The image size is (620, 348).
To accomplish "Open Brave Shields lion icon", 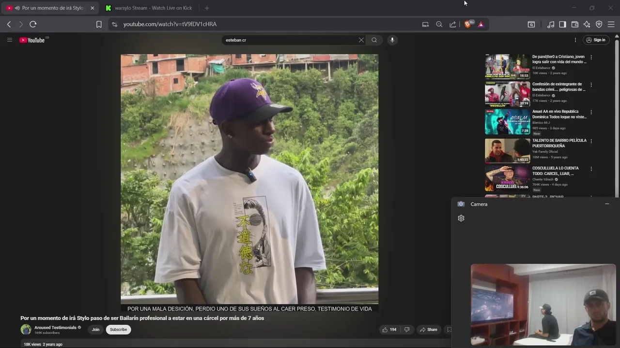I will (468, 24).
